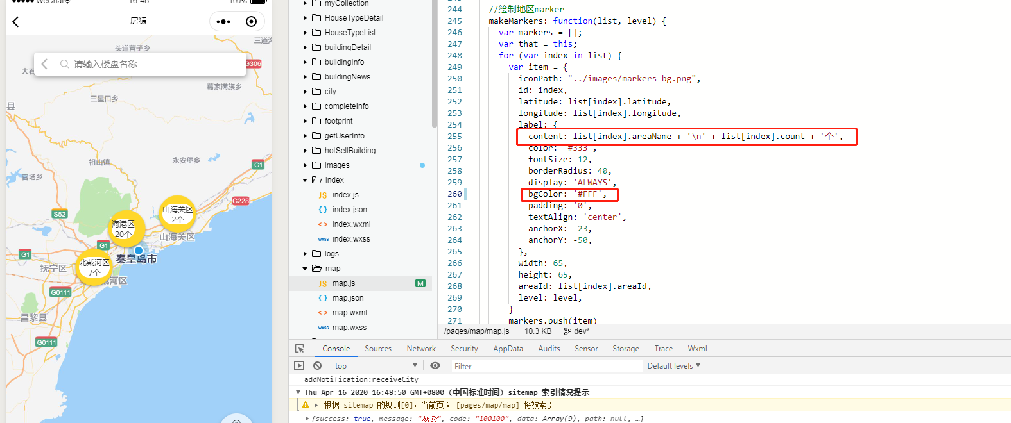Expand the completeInfo folder
This screenshot has height=423, width=1011.
point(305,106)
